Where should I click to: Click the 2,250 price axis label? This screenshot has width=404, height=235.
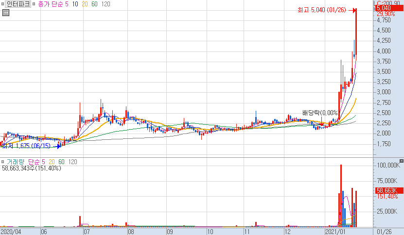(384, 123)
